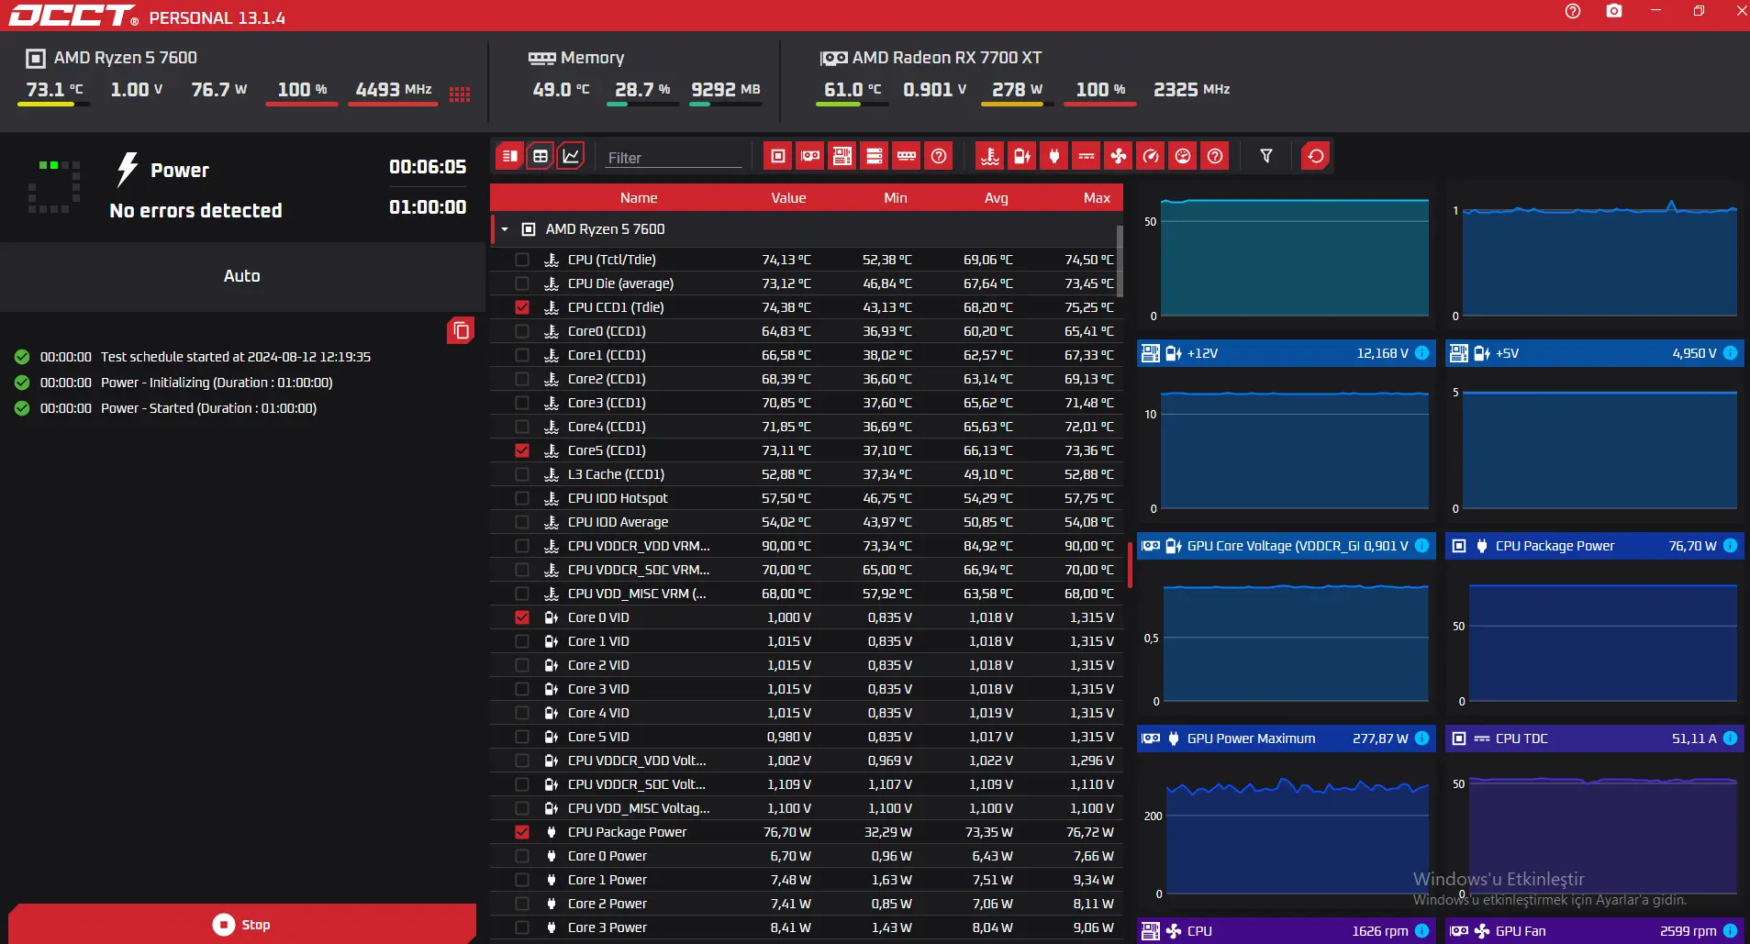This screenshot has height=944, width=1750.
Task: Select the CPU VDD_MISC Voltage row
Action: (x=807, y=808)
